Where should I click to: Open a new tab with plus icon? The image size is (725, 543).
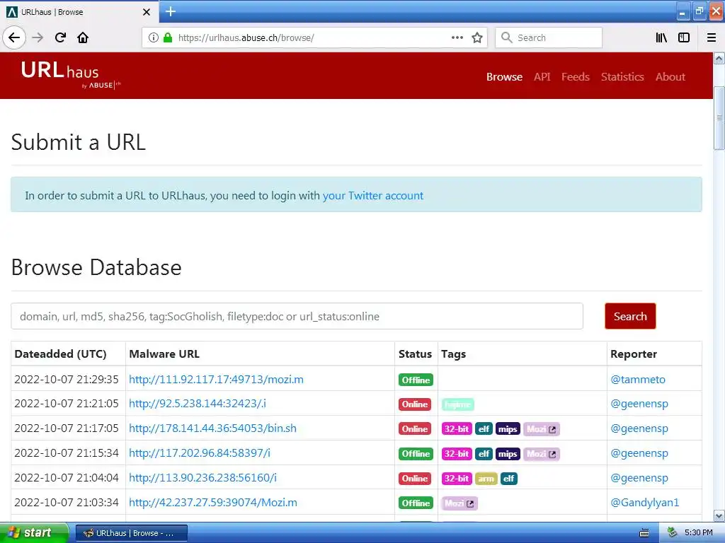point(171,11)
